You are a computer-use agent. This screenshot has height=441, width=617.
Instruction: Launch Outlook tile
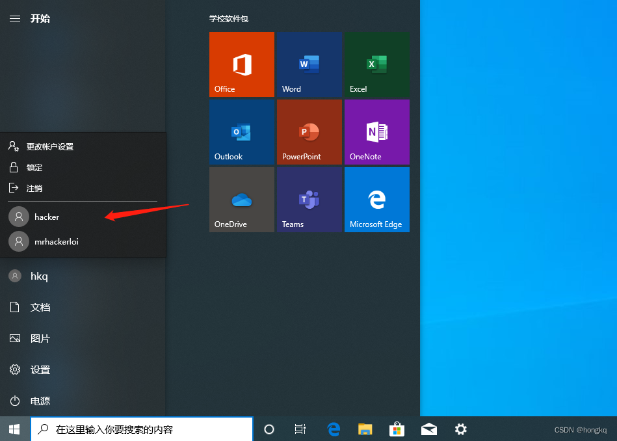(242, 132)
